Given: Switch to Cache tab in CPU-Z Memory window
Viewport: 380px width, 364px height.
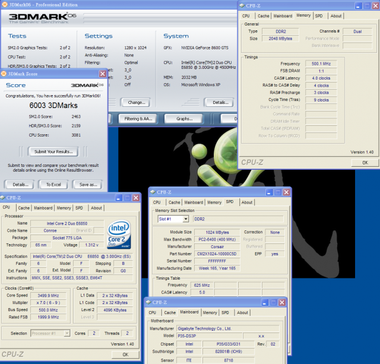Looking at the screenshot, I should [263, 16].
